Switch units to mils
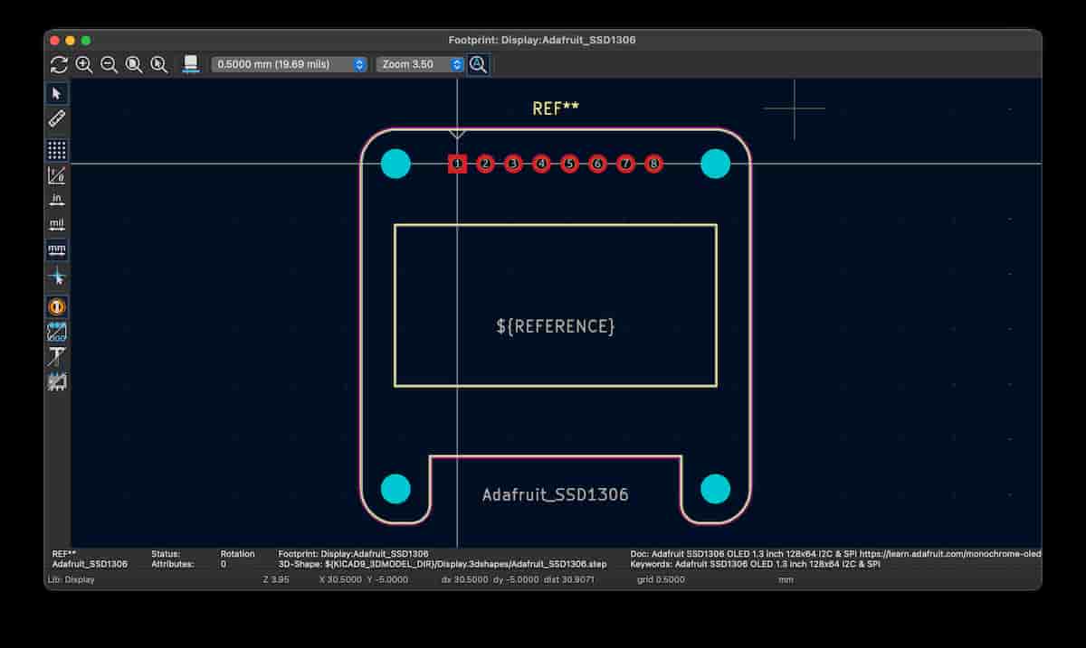 (x=56, y=224)
